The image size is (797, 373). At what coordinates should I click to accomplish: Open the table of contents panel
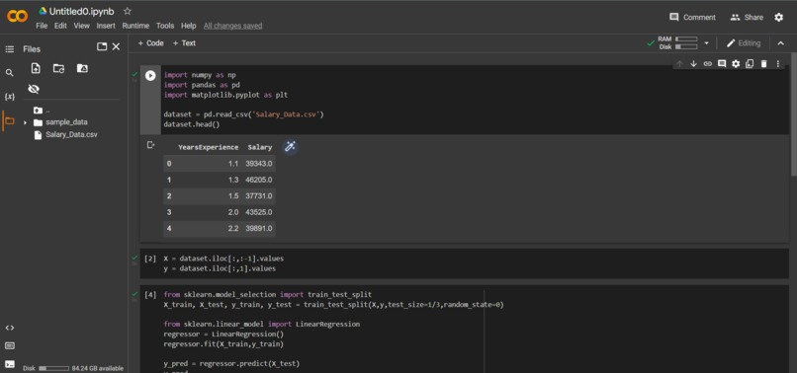click(x=9, y=49)
